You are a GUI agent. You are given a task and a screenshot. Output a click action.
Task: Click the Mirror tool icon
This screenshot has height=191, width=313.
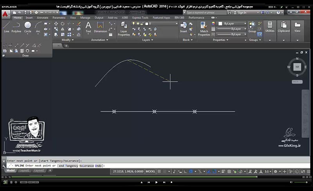(x=63, y=29)
